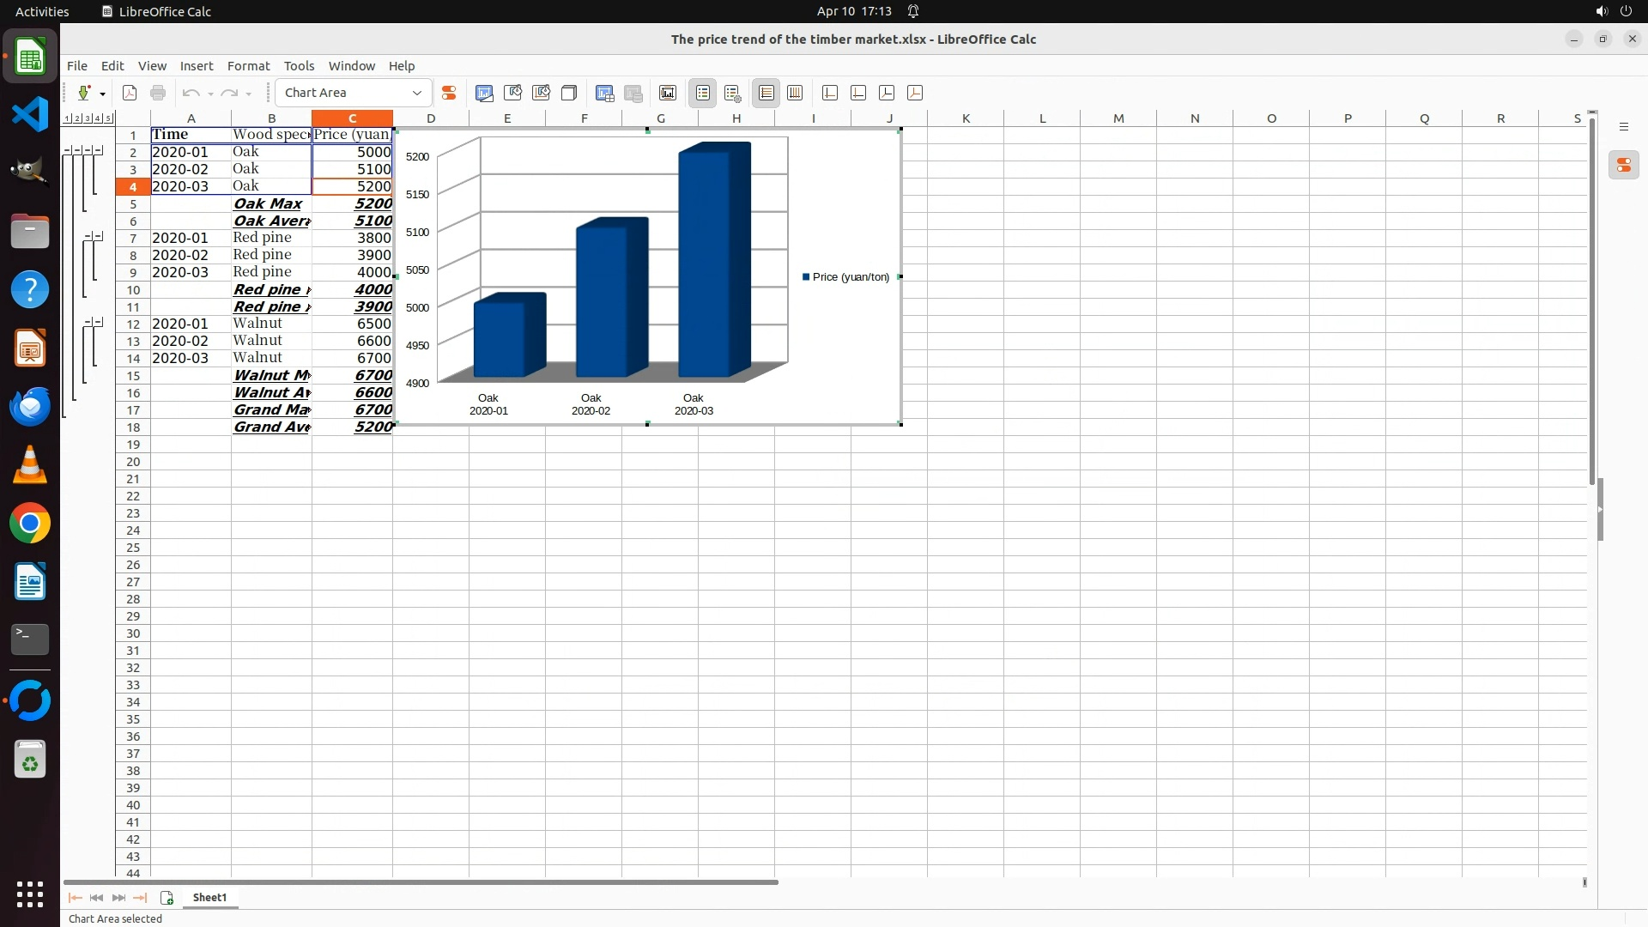Toggle Horizontal Grids display
Screen dimensions: 1648x927
coord(766,93)
